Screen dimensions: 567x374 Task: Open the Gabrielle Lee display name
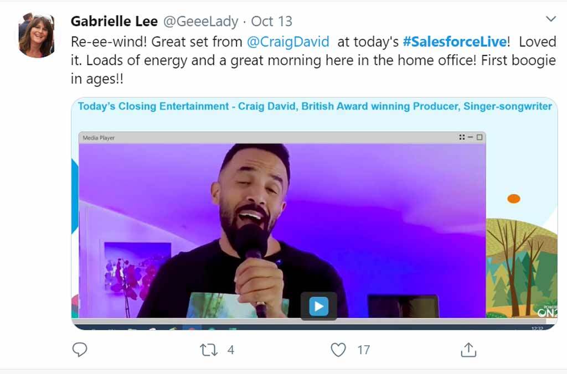click(x=114, y=22)
